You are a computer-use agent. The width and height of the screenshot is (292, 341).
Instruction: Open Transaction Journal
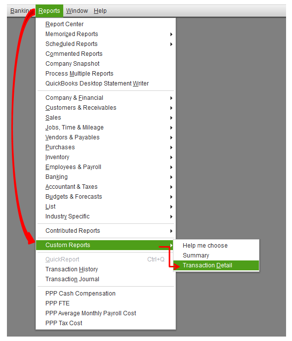pyautogui.click(x=72, y=279)
